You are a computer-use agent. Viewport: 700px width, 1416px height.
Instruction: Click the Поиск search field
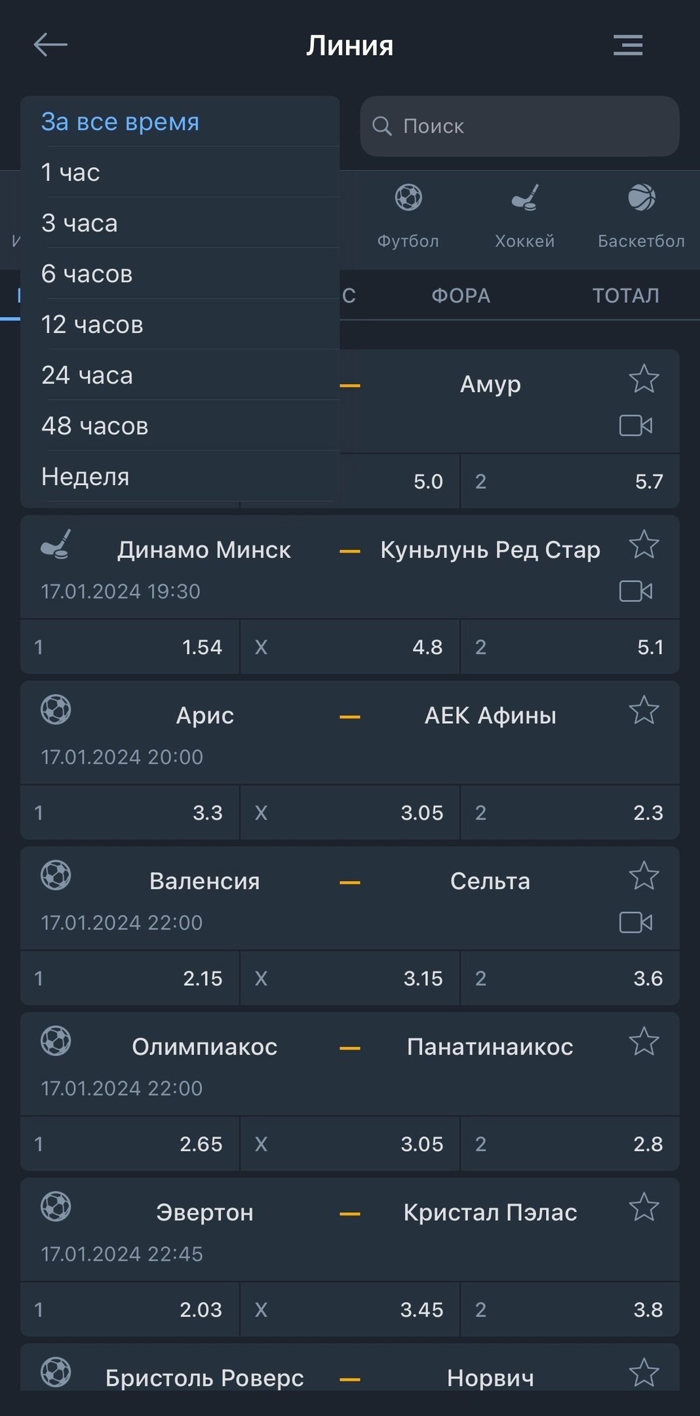[x=519, y=126]
